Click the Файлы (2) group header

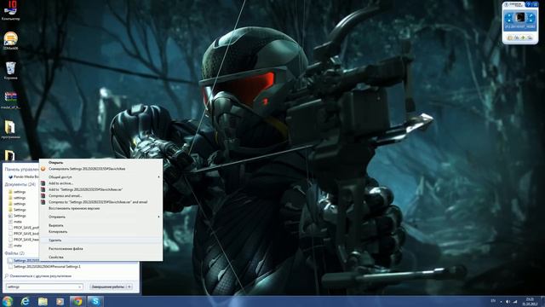[14, 253]
